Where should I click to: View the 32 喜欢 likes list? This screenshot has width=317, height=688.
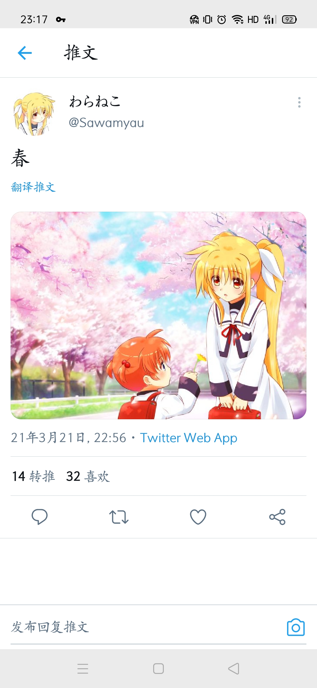(x=88, y=476)
